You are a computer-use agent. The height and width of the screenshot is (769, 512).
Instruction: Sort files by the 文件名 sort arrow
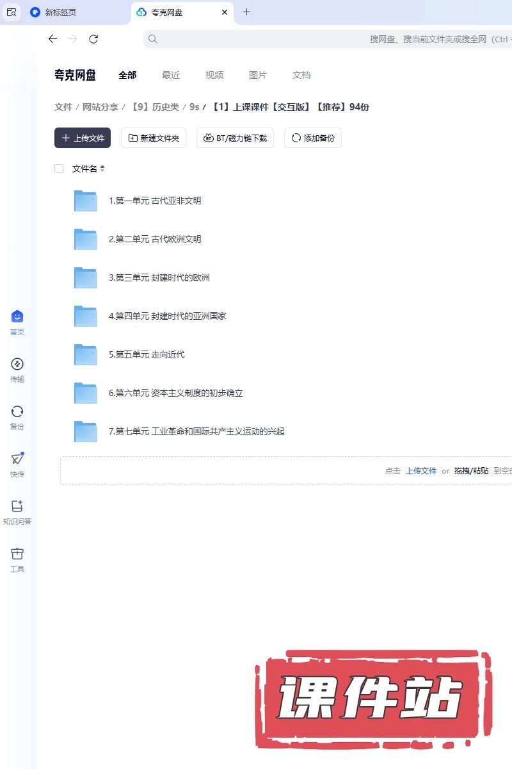click(102, 169)
